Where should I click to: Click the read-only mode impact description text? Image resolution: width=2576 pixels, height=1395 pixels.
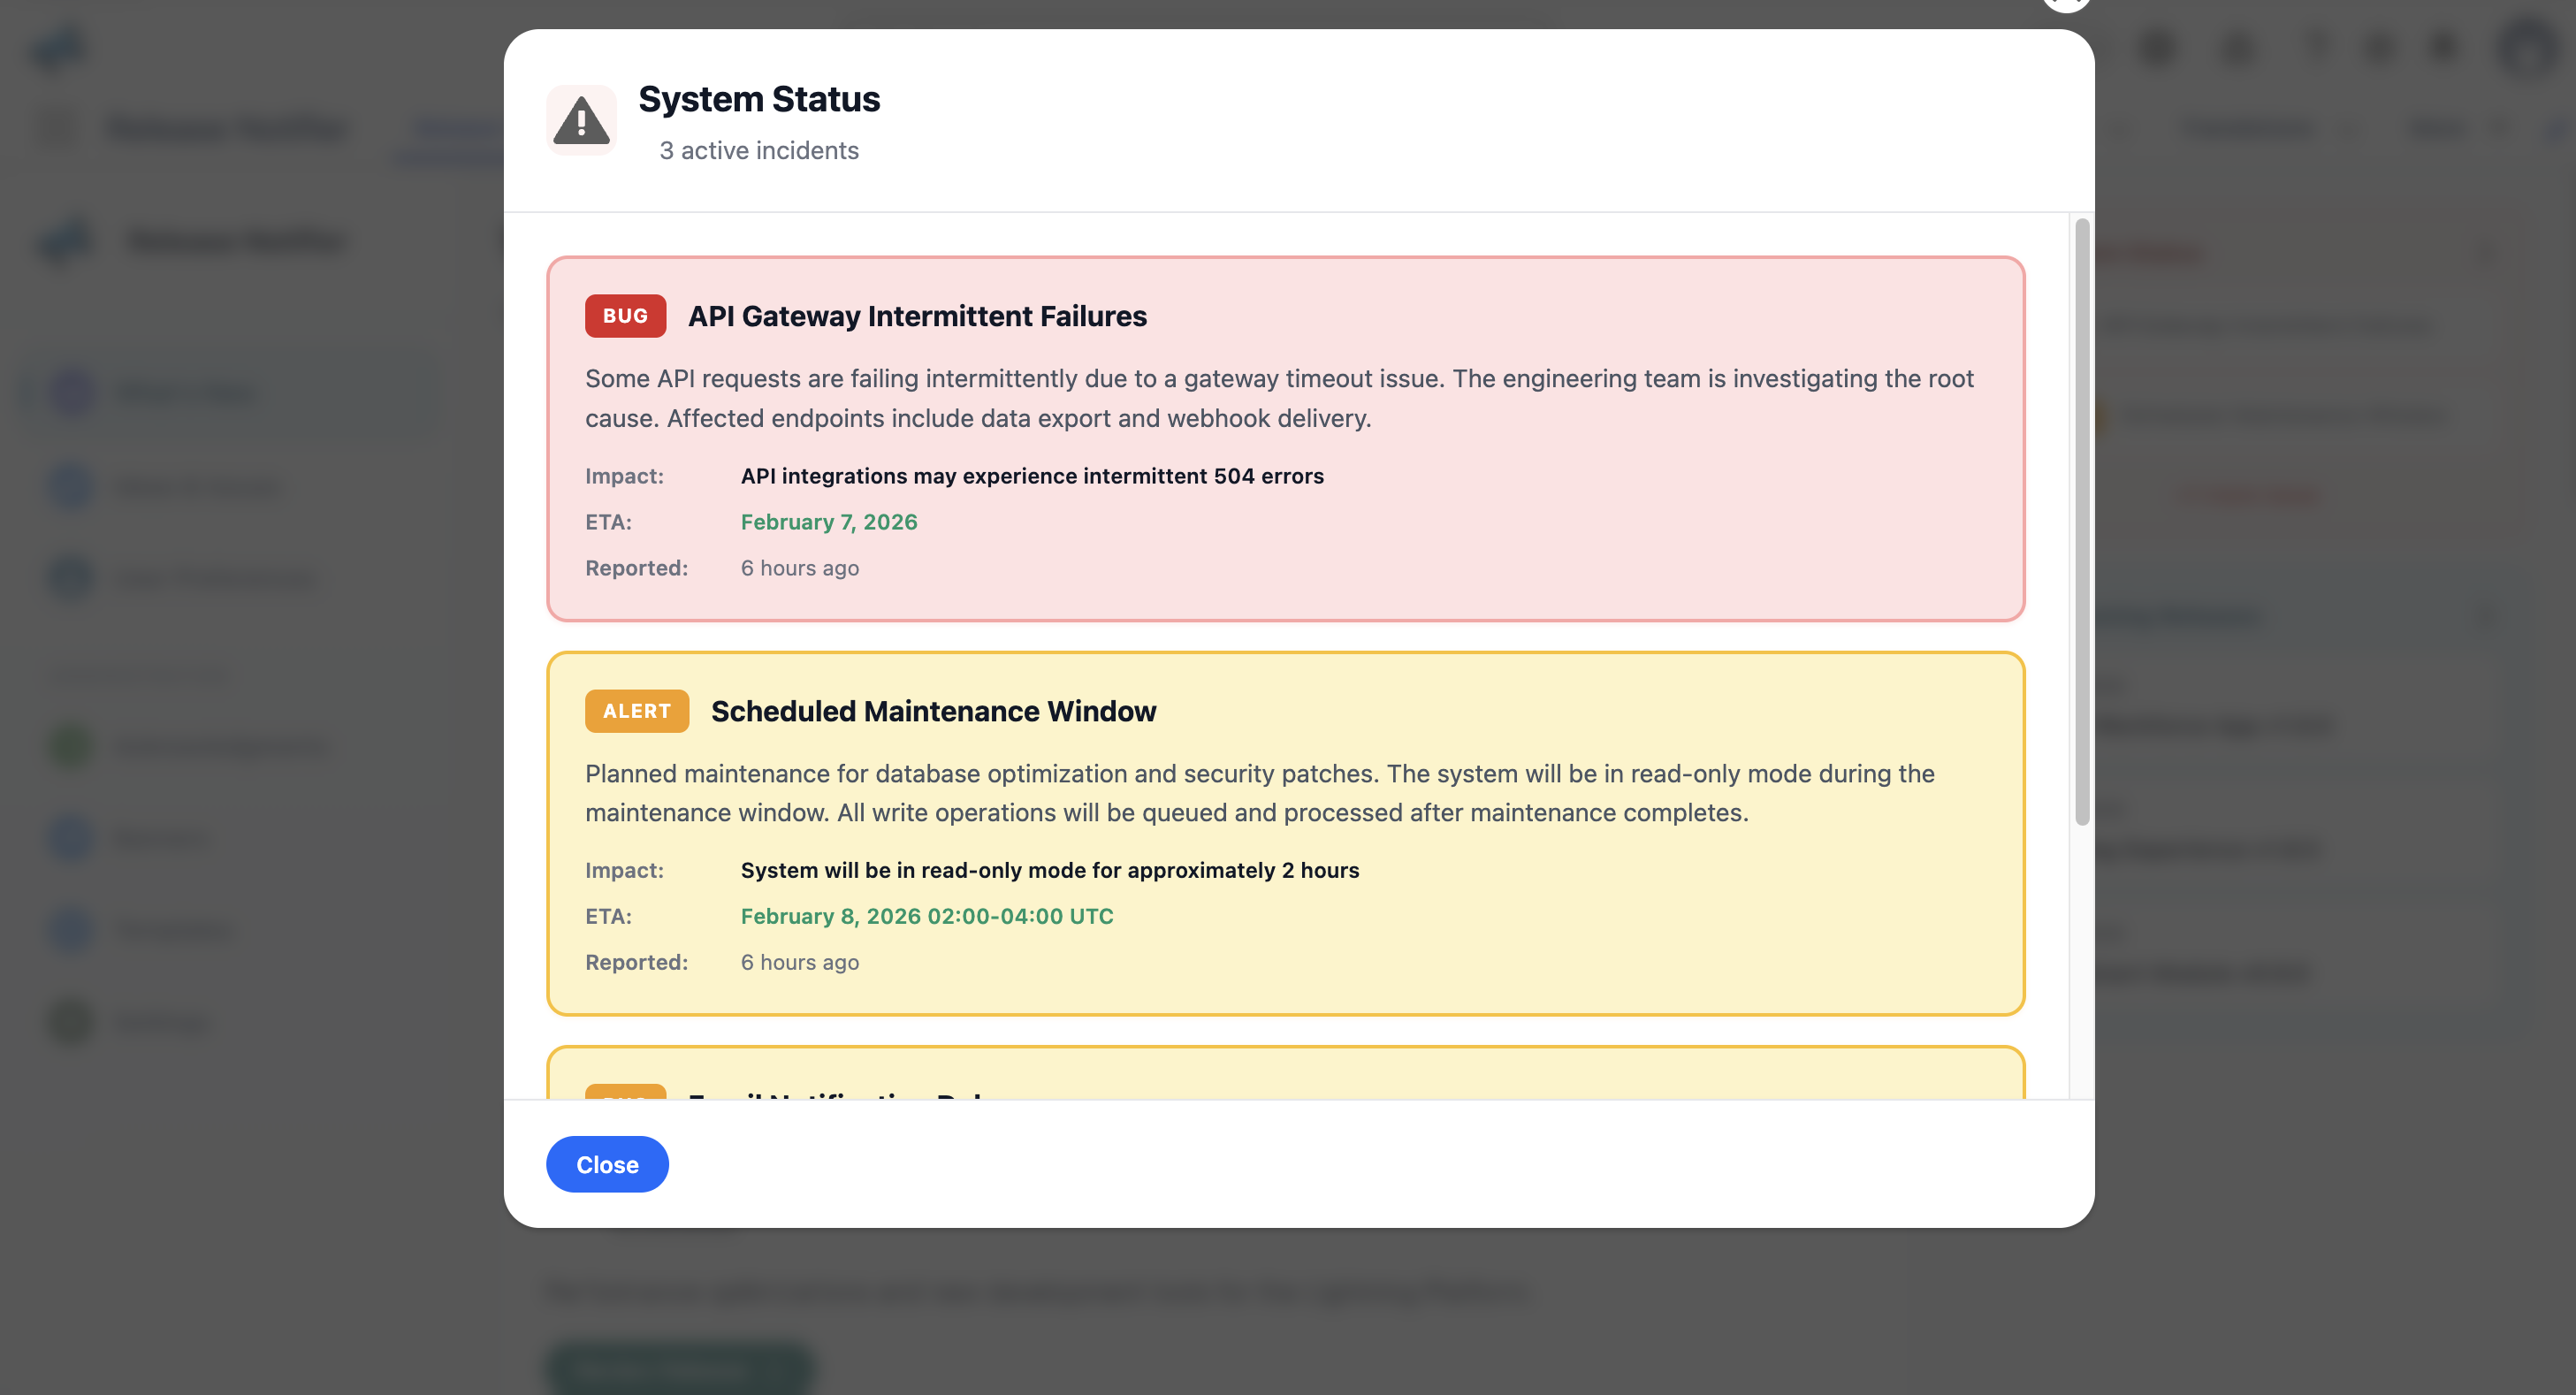click(x=1049, y=870)
